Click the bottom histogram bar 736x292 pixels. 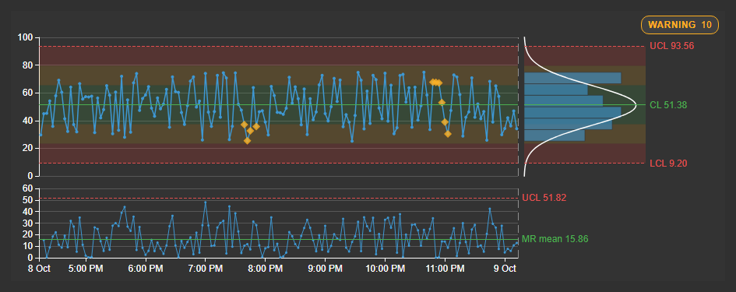[x=555, y=135]
